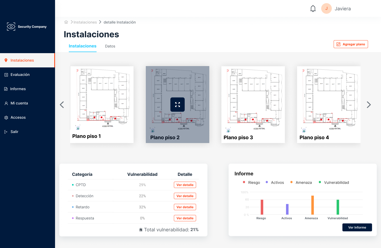The image size is (381, 248).
Task: Select Salir to log out
Action: point(28,132)
